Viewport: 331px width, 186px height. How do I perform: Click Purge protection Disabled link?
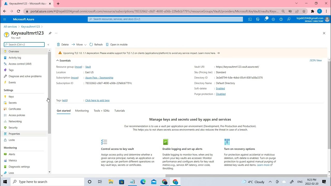[x=221, y=94]
